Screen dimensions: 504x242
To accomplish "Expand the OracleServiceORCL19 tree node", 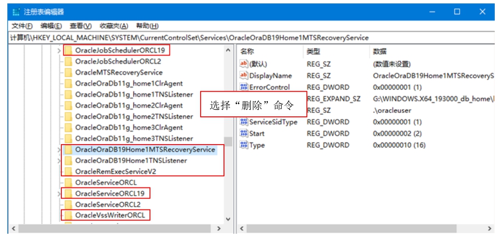I will [59, 193].
